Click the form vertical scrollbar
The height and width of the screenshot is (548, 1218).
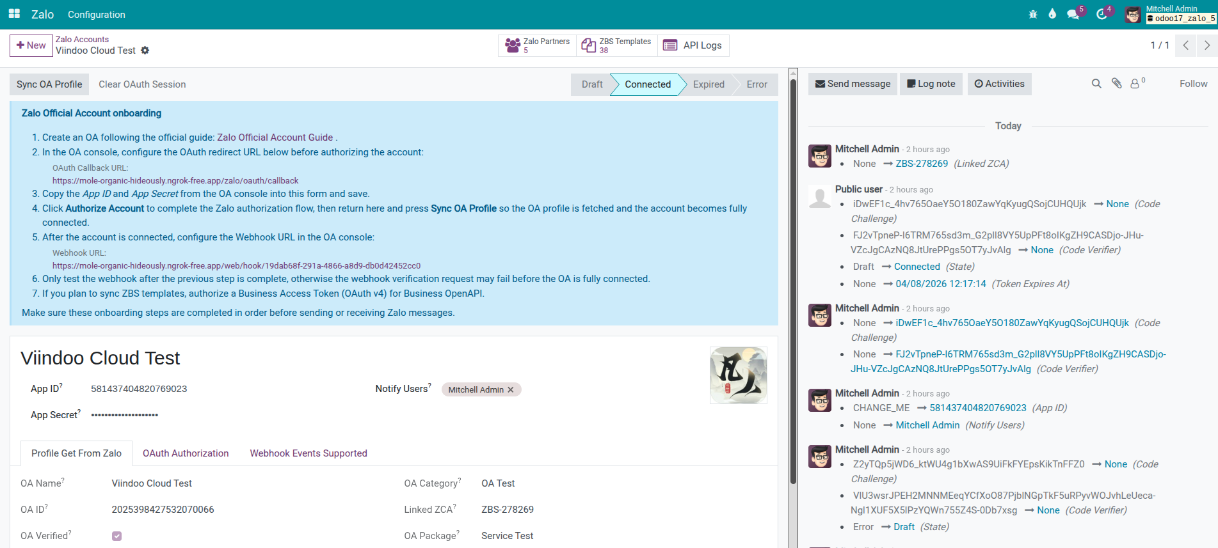(x=793, y=281)
